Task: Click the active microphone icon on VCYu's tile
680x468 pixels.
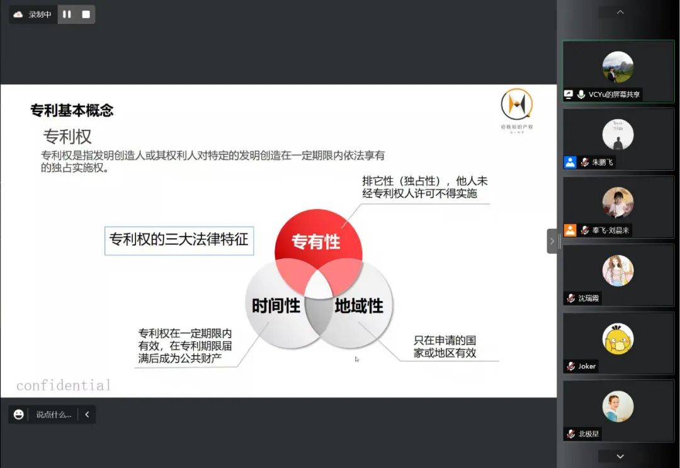Action: click(x=581, y=94)
